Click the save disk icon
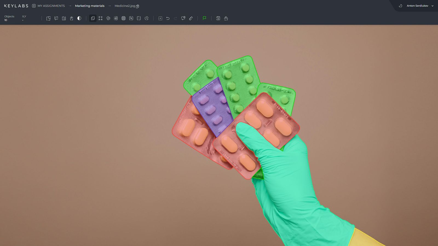The height and width of the screenshot is (246, 438). point(218,18)
